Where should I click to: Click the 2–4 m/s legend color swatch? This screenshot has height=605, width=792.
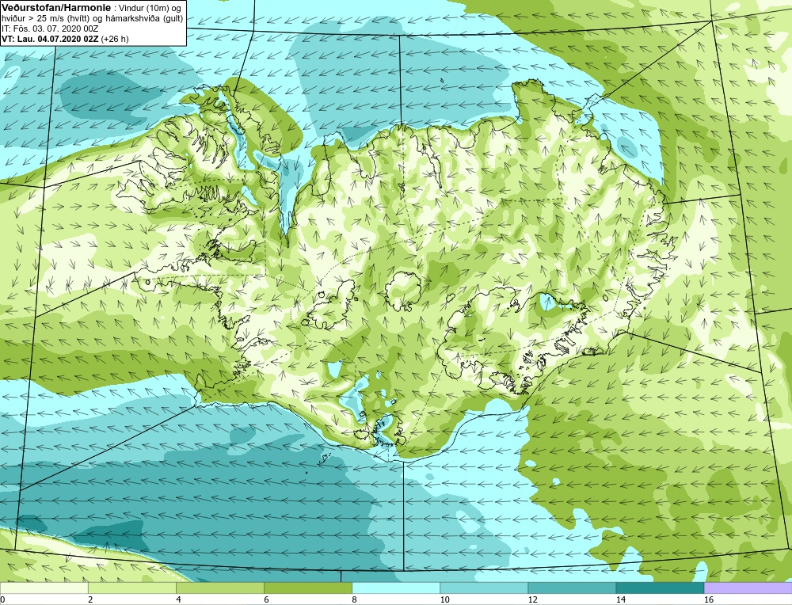131,588
